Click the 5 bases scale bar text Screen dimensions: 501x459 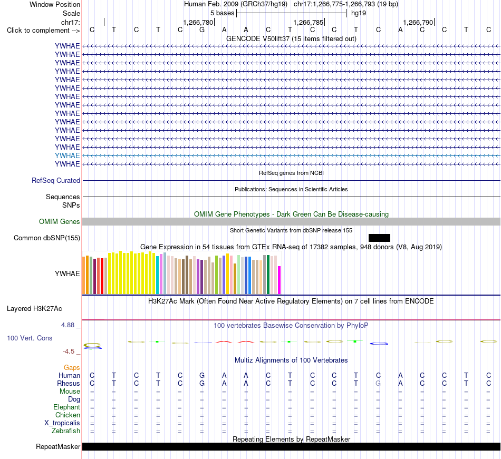click(x=223, y=13)
